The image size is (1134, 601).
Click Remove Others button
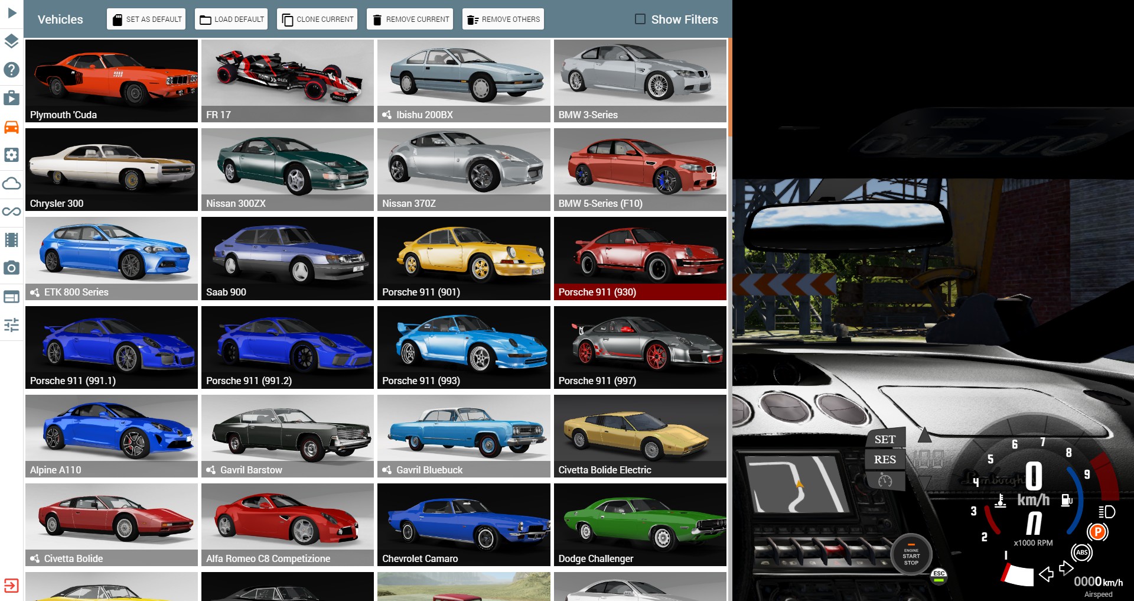503,19
